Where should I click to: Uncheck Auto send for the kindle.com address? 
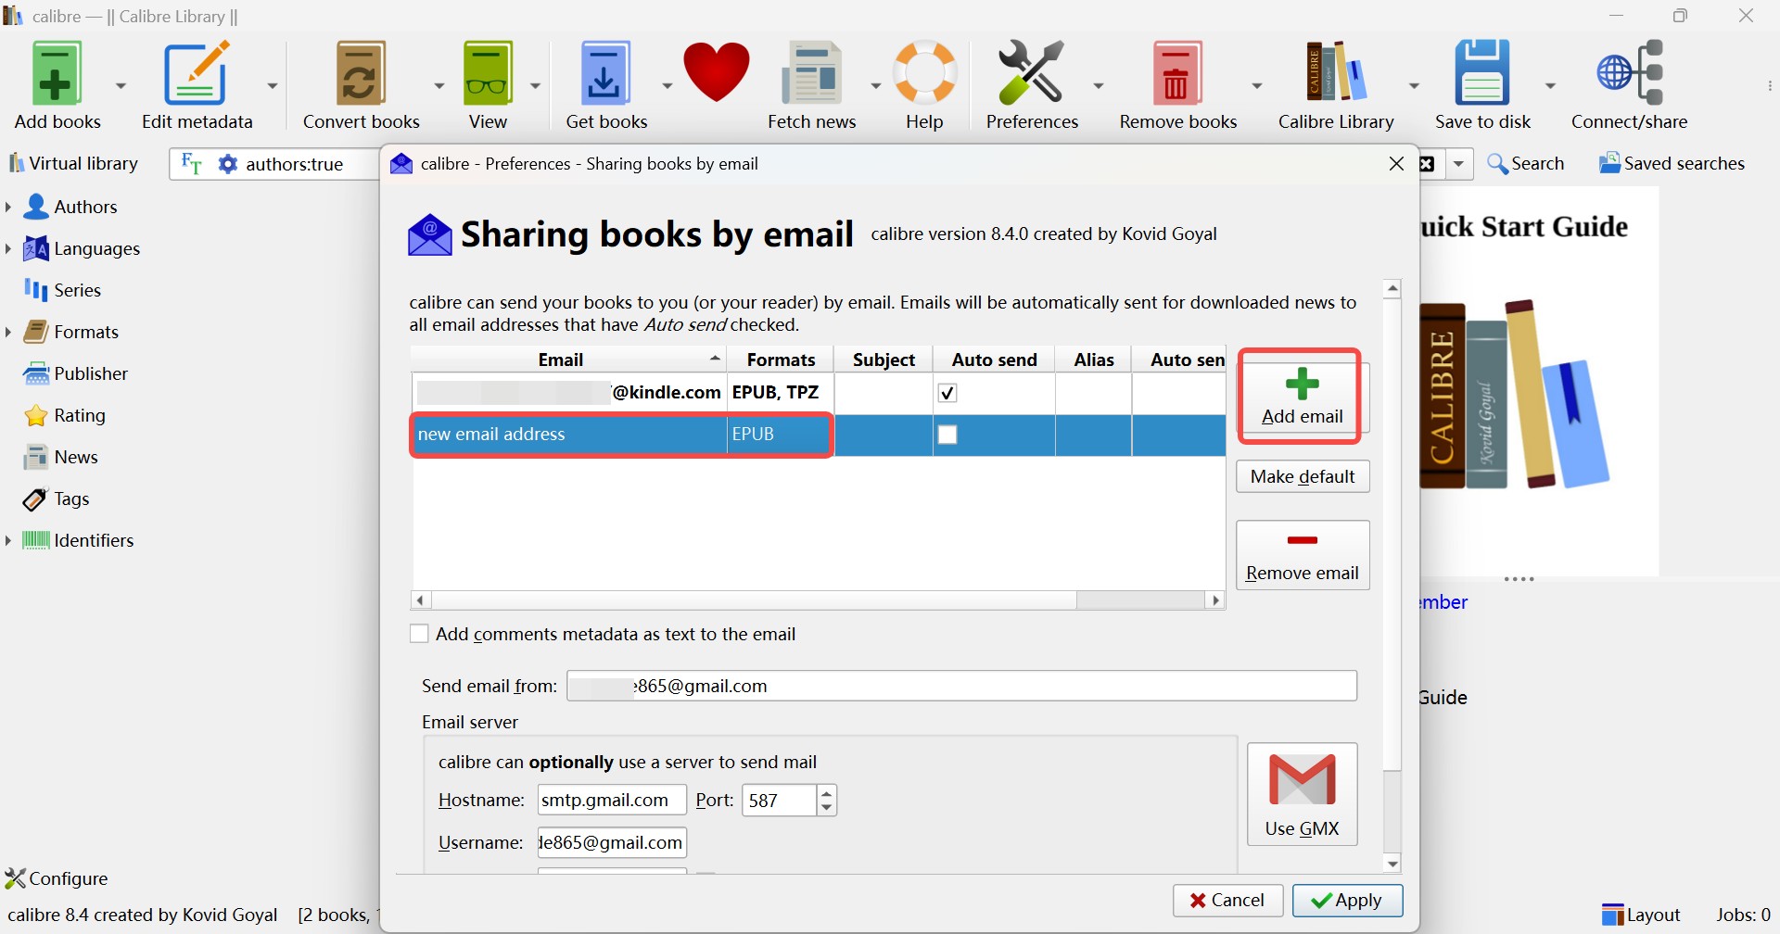pos(948,393)
